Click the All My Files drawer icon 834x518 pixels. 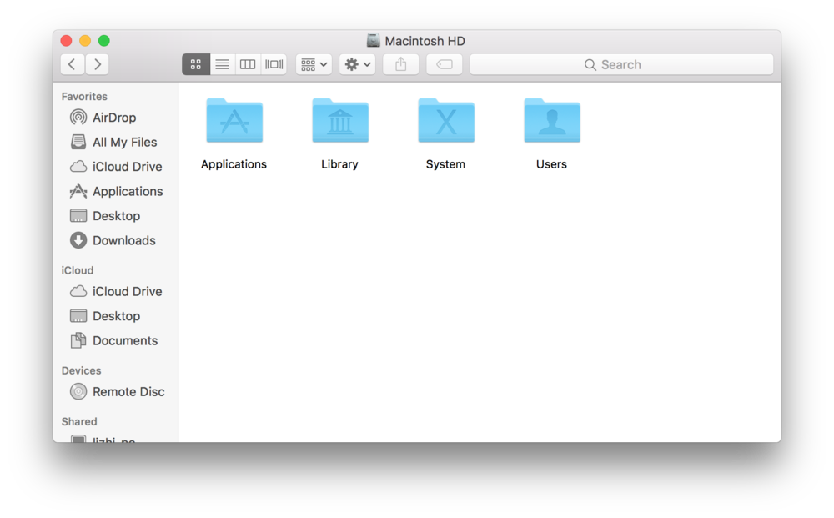click(x=78, y=142)
